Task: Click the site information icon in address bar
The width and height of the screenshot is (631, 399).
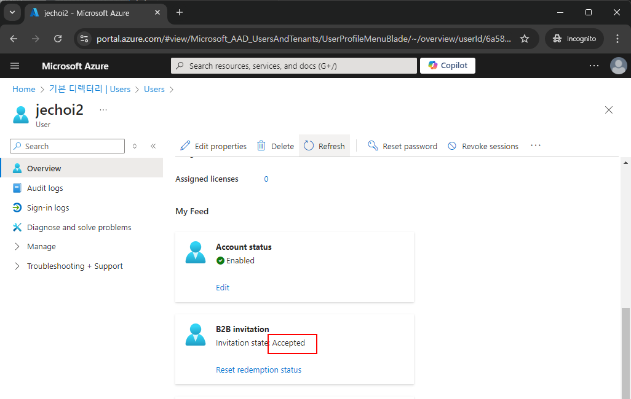Action: tap(84, 39)
